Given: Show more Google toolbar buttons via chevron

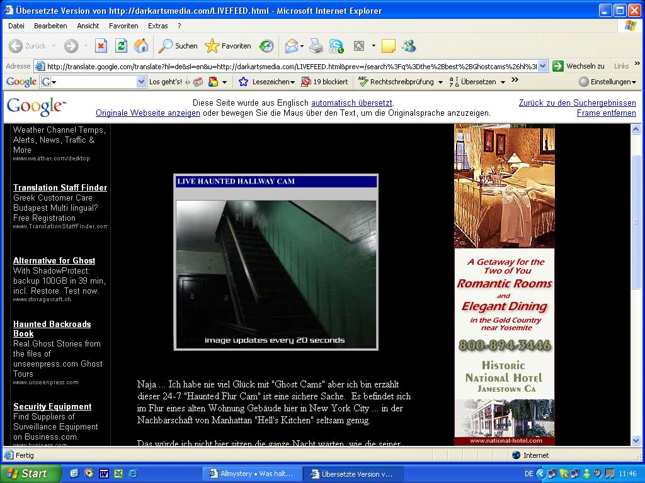Looking at the screenshot, I should pos(515,80).
